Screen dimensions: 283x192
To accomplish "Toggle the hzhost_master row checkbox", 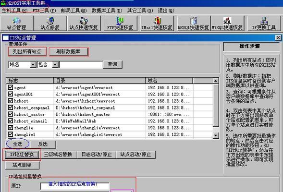I will tap(11, 114).
